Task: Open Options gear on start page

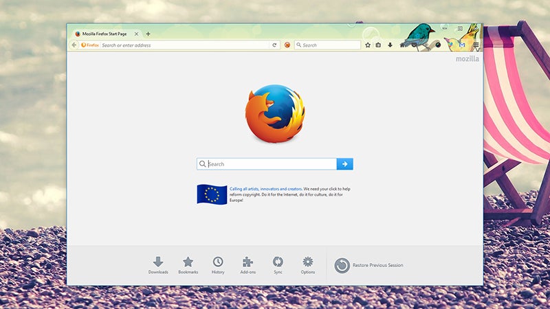Action: (307, 265)
